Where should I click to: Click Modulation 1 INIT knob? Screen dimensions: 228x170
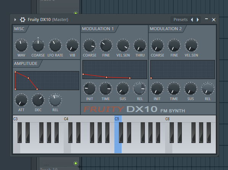tap(90, 89)
